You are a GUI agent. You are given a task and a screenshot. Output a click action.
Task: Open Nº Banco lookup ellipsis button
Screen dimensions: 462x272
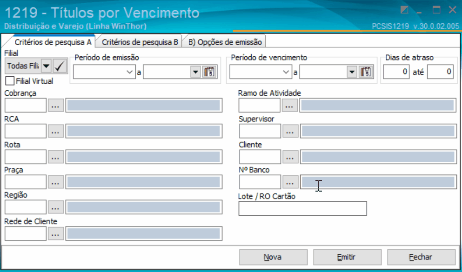[290, 182]
